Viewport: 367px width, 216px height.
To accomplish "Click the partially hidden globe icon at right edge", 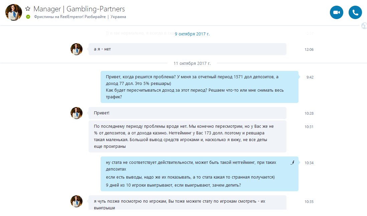I will point(364,26).
